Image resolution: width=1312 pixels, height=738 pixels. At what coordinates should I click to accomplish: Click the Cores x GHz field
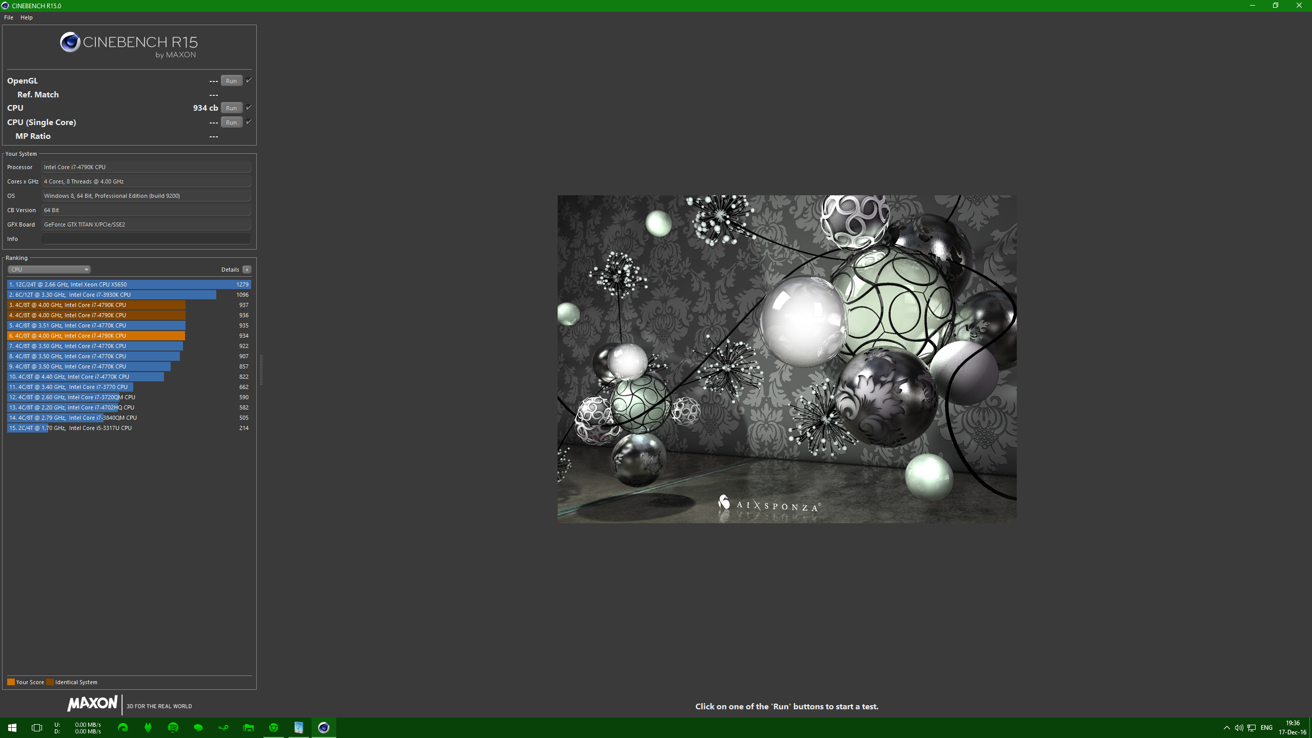tap(146, 181)
